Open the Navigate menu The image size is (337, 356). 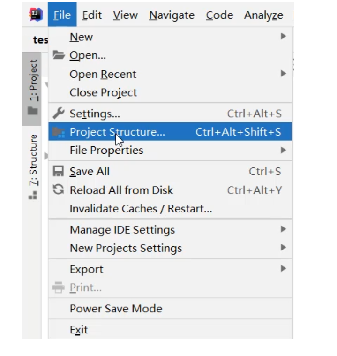pos(172,15)
